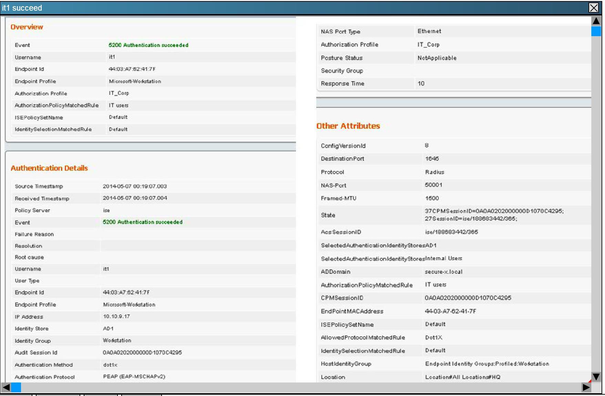The width and height of the screenshot is (605, 396).
Task: Click the PEAP (EAP-MSCHAPv2) protocol value
Action: (x=134, y=376)
